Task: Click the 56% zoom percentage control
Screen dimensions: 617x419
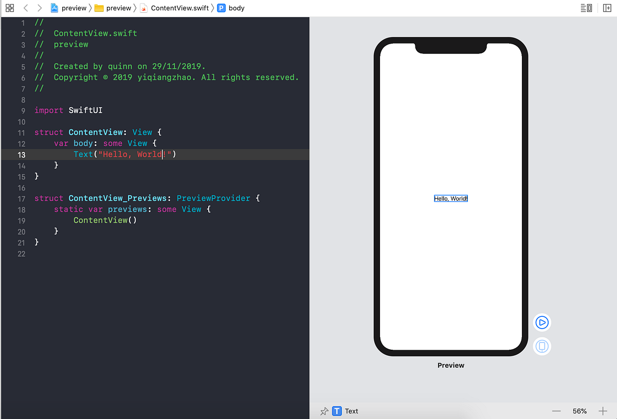Action: coord(579,411)
